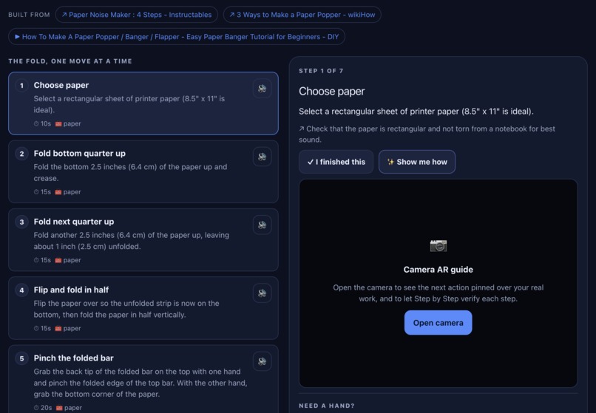This screenshot has width=596, height=413.
Task: Select step 3 card Fold next quarter up
Action: [x=143, y=239]
